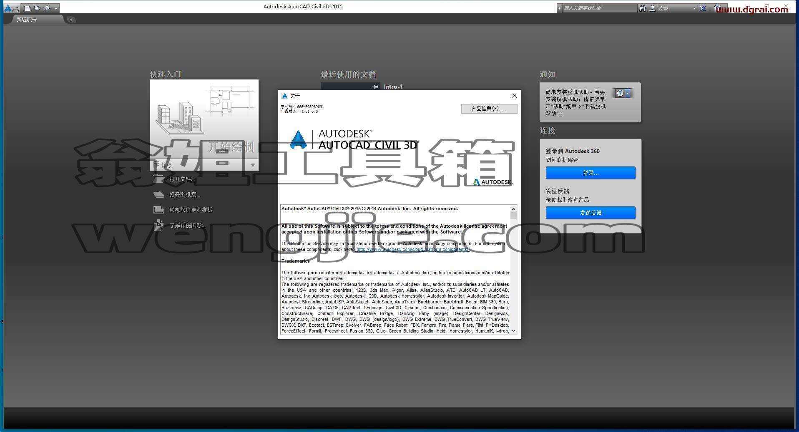Image resolution: width=799 pixels, height=432 pixels.
Task: Click the folder icon beside 打开文件
Action: (x=159, y=179)
